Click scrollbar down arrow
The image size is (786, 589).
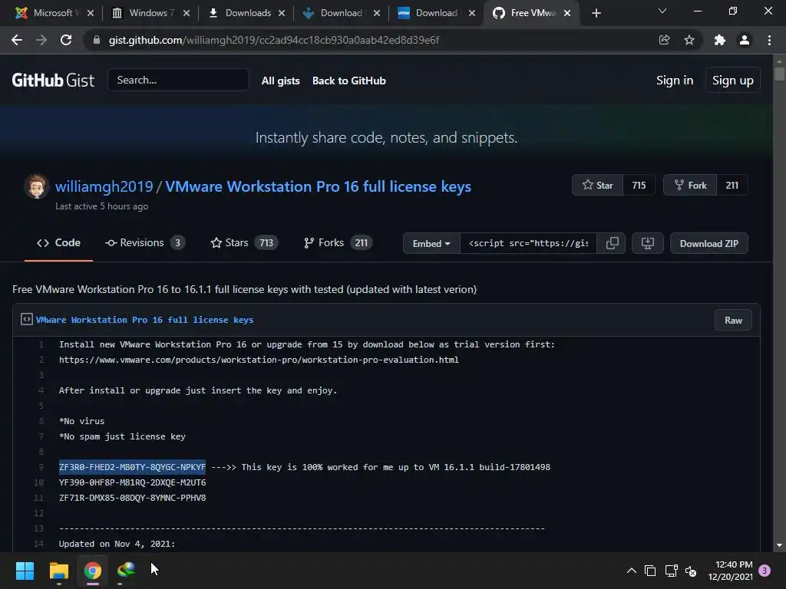[779, 545]
